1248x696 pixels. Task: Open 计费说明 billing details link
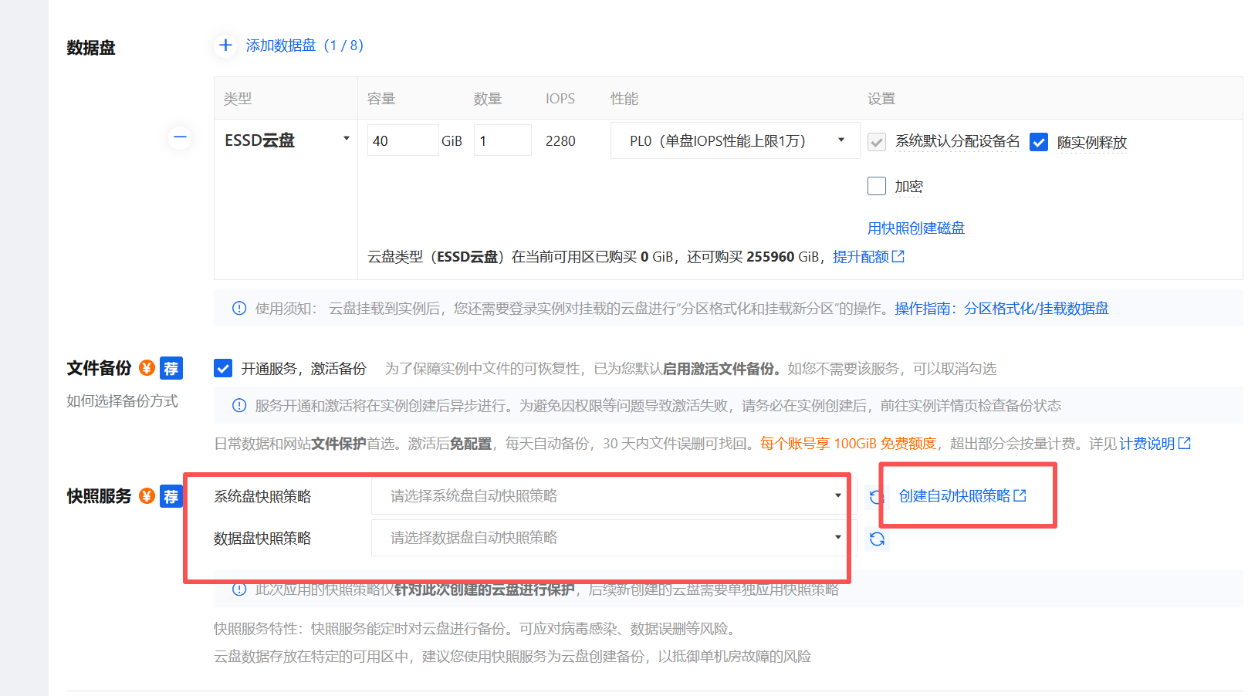(x=1155, y=444)
